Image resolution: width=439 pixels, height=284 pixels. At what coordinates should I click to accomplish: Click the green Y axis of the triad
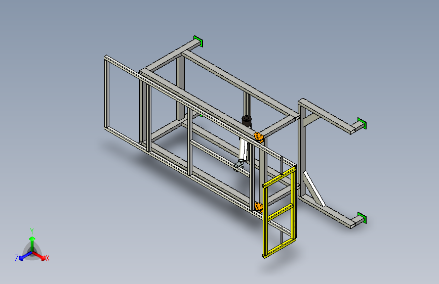(32, 243)
